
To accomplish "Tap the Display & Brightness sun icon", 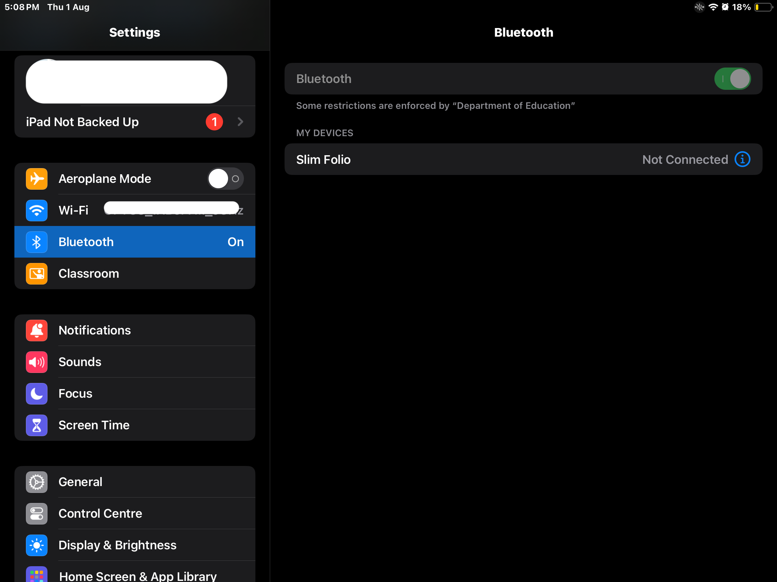I will 37,545.
